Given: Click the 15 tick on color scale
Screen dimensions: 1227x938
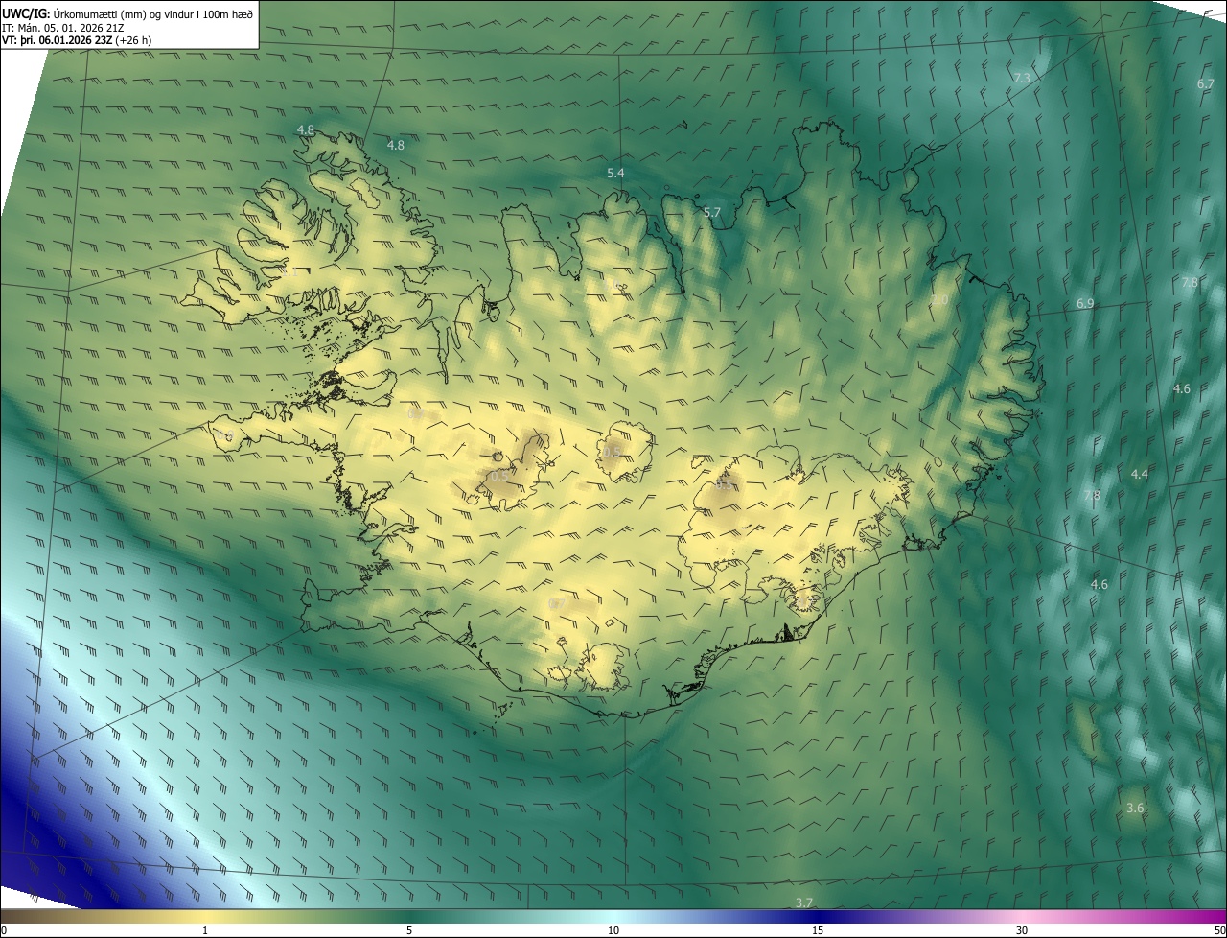Looking at the screenshot, I should click(x=818, y=930).
